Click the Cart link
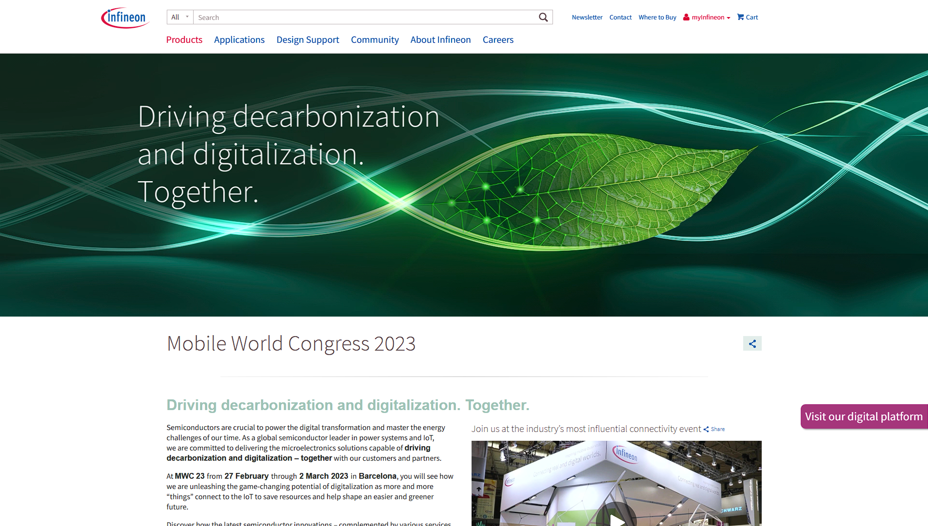 pos(748,17)
